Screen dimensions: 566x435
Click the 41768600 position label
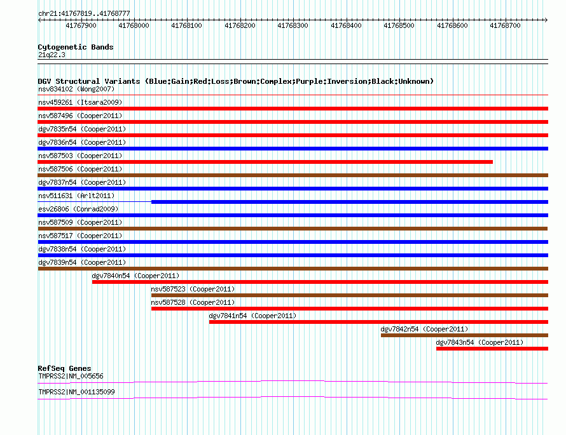click(452, 25)
